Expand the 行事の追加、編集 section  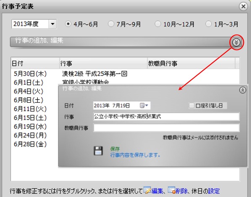point(237,42)
